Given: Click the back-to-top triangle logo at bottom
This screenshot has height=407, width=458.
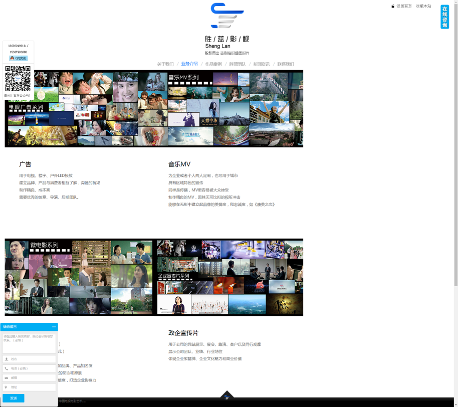Looking at the screenshot, I should point(226,395).
